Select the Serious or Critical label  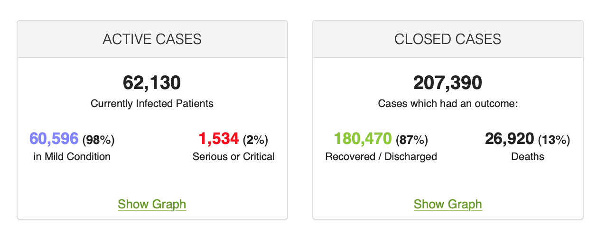click(x=233, y=156)
